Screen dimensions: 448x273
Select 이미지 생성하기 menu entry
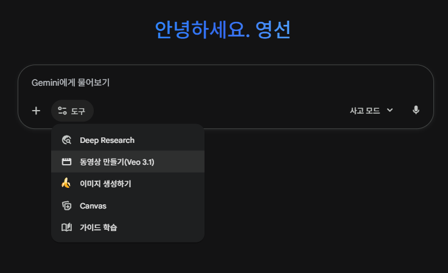(128, 184)
